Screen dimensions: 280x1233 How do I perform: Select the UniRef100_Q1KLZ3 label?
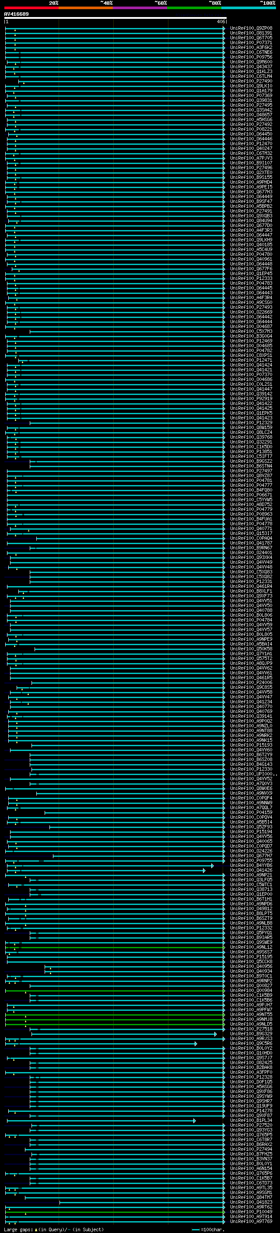251,71
